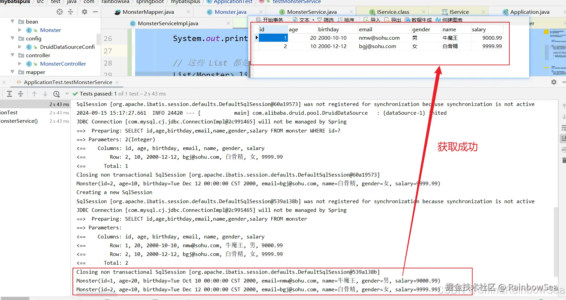Select ApplicationTest.testMonsterService run tab
This screenshot has height=300, width=566.
(x=68, y=82)
